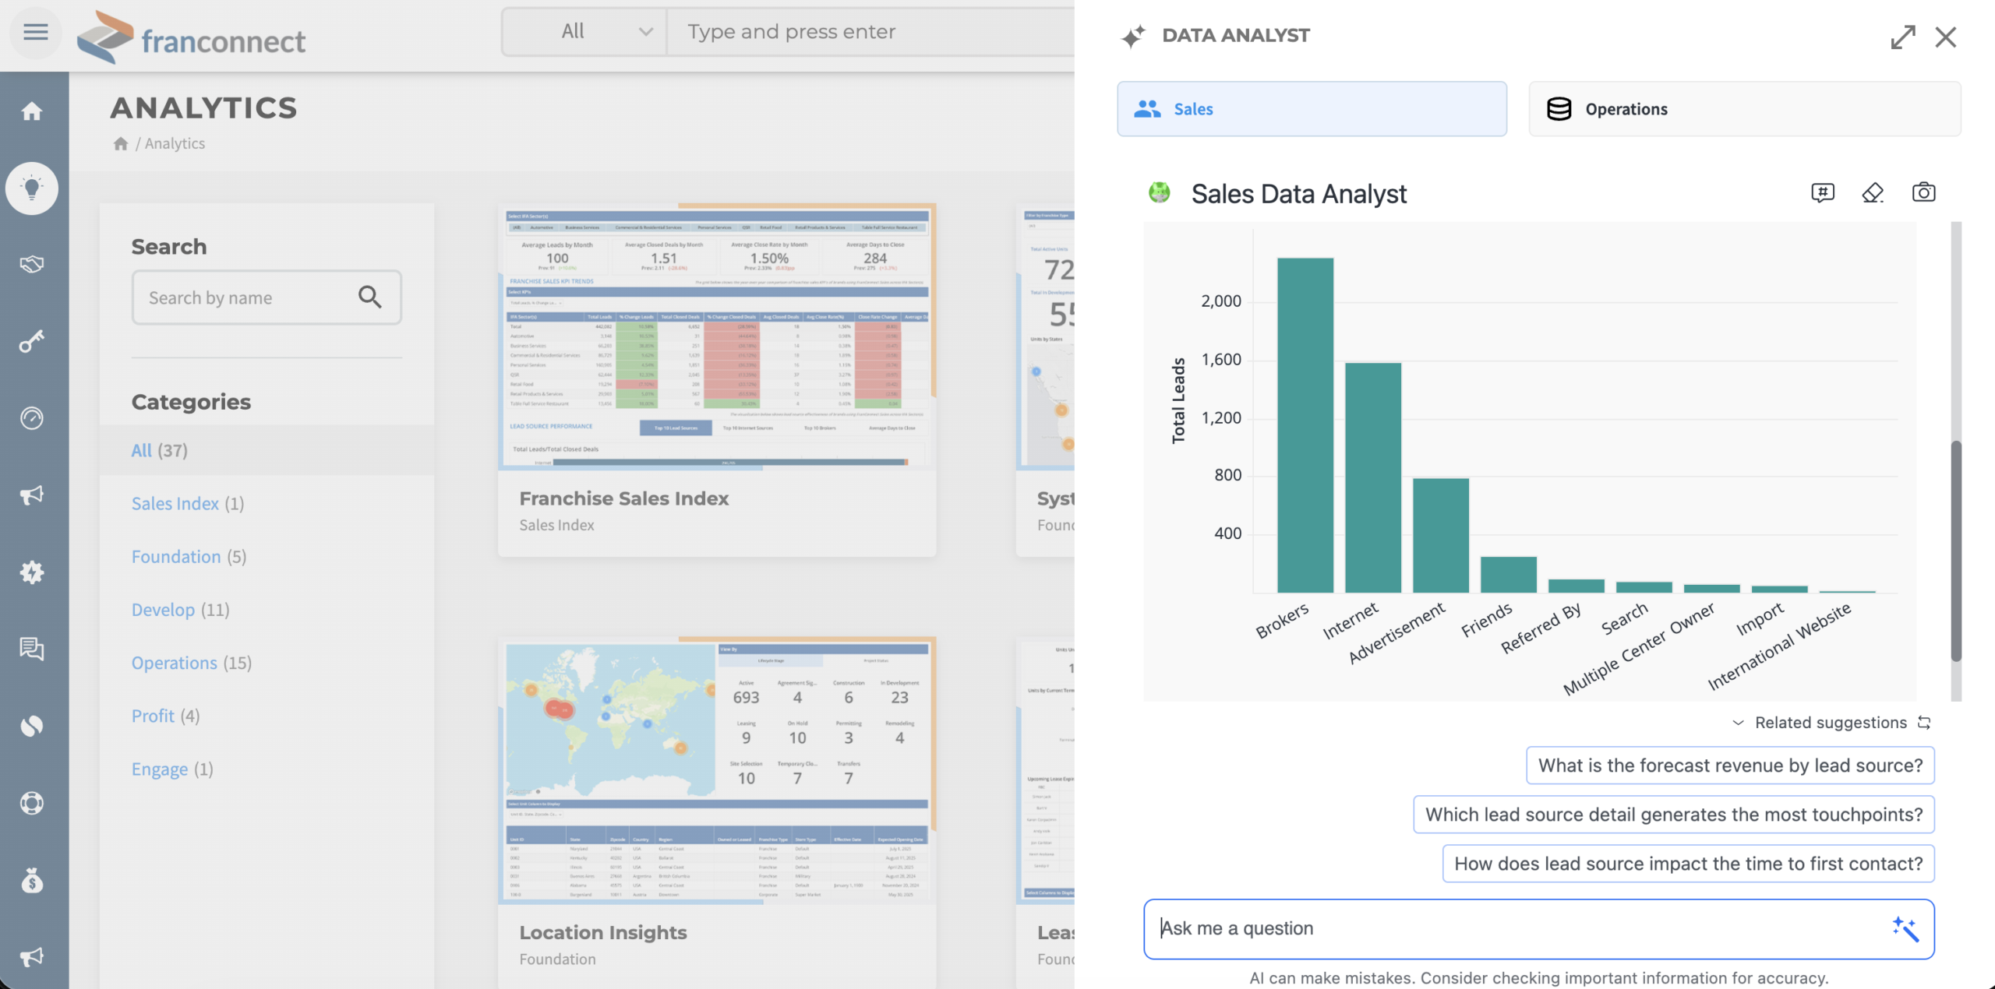This screenshot has height=989, width=1995.
Task: Click the Ask me a question field
Action: pos(1512,928)
